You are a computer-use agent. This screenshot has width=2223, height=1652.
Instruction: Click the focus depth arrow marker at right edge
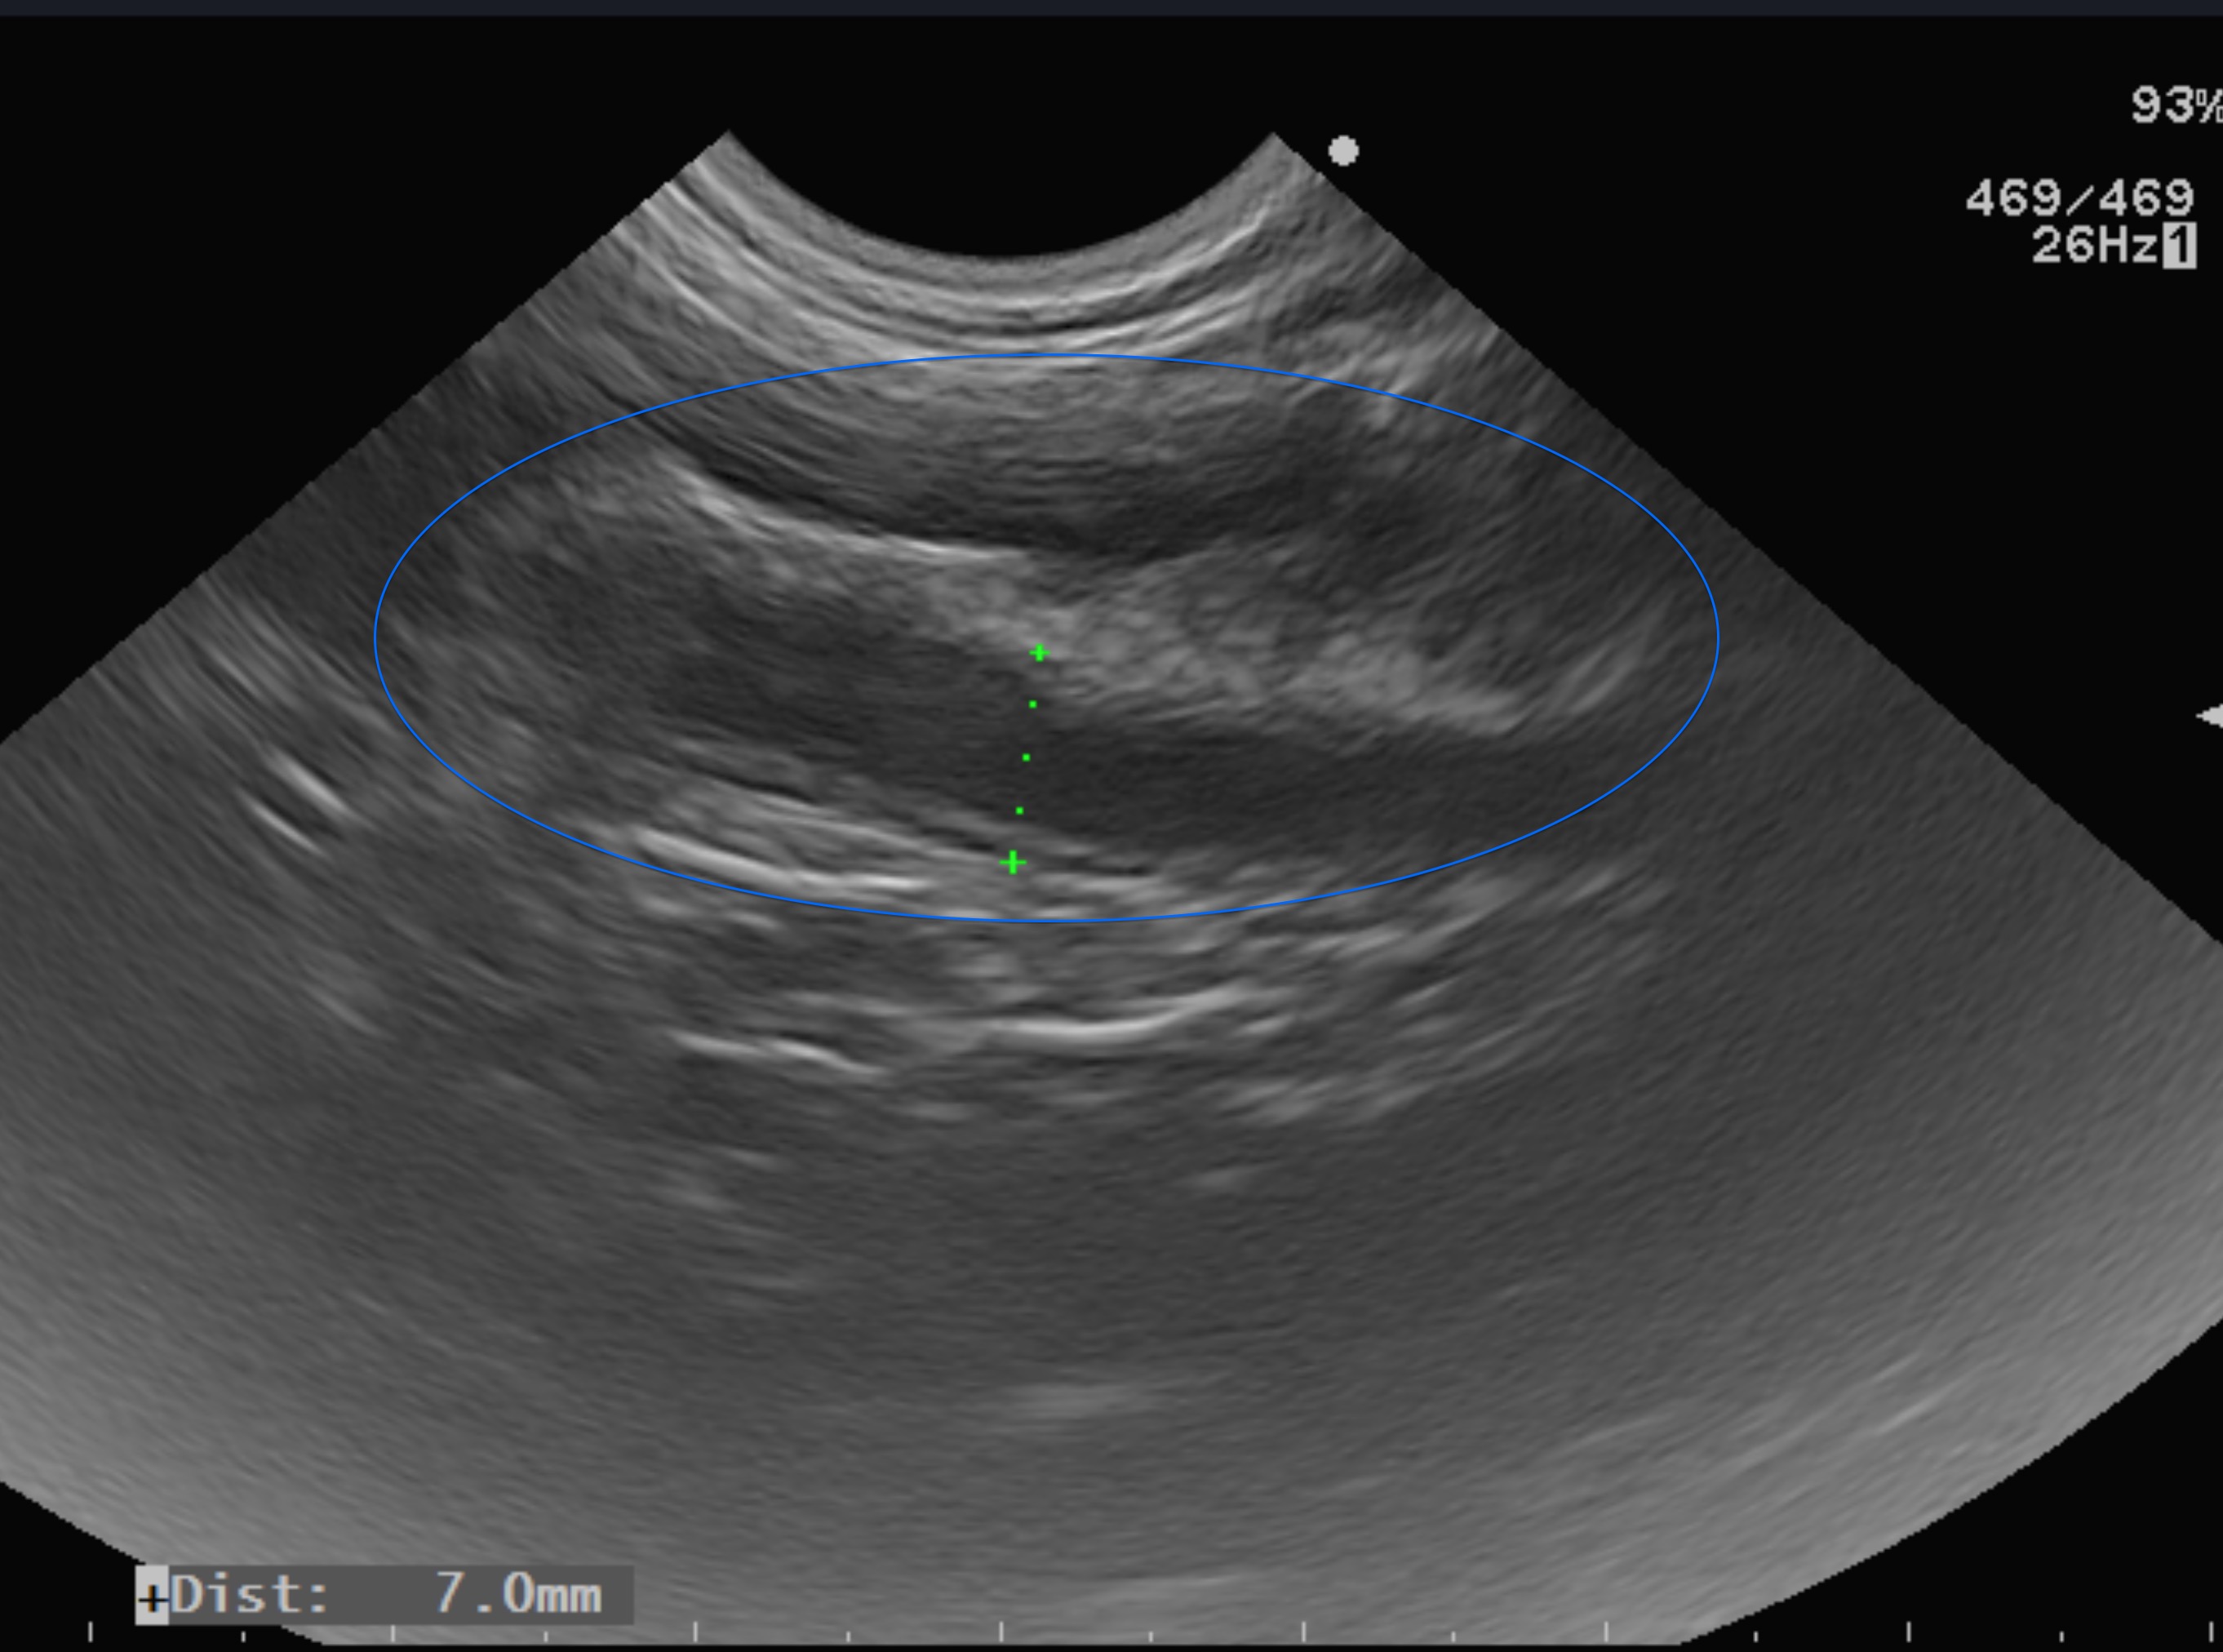2210,716
